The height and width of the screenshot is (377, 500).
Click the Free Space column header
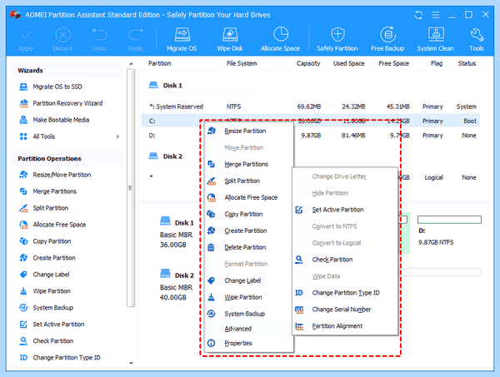click(x=394, y=63)
